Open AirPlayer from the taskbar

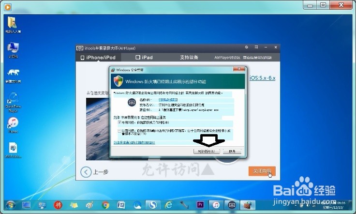232,205
